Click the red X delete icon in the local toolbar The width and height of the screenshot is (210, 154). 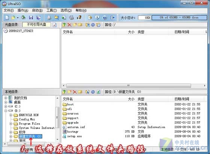(x=75, y=92)
